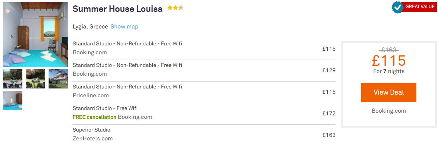Open the Summer House Louisa title

pos(117,9)
